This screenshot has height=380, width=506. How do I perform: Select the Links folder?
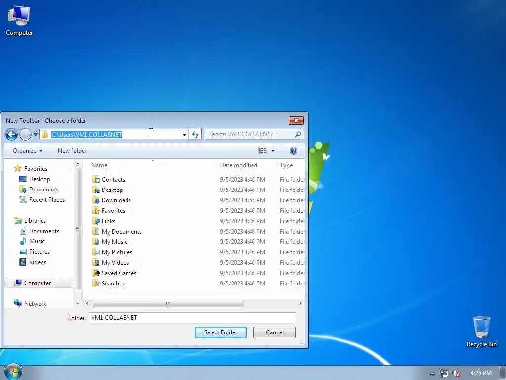click(104, 221)
